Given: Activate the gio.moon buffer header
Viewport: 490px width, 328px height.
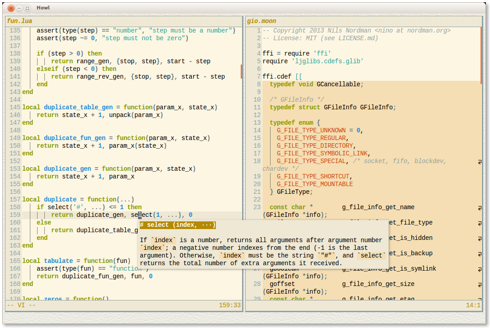Looking at the screenshot, I should point(262,21).
